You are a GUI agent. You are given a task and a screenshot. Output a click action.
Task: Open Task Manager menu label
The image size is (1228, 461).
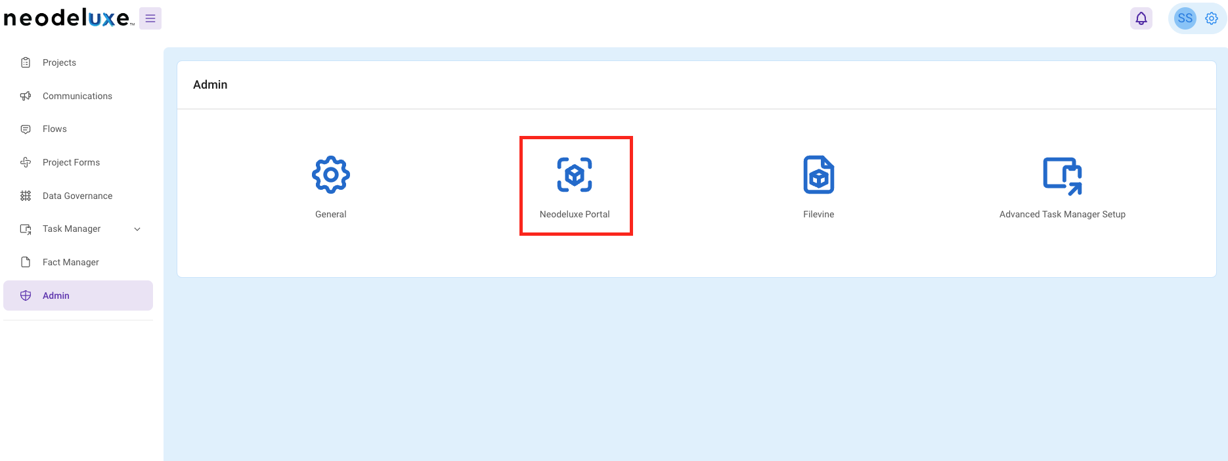(x=72, y=229)
